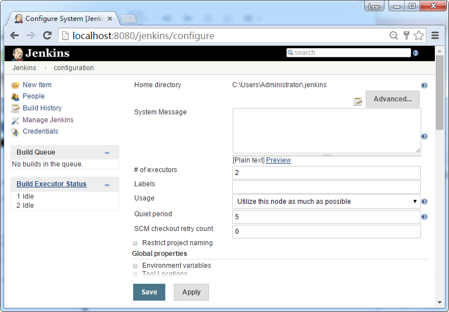The width and height of the screenshot is (449, 312).
Task: Click help icon beside Quiet period field
Action: (424, 217)
